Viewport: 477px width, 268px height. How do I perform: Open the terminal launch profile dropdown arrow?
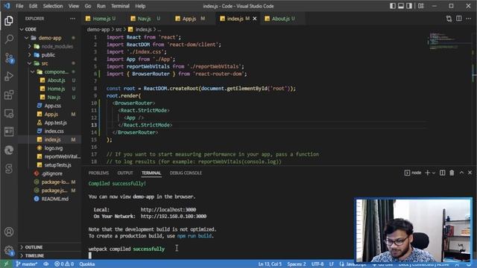click(434, 173)
